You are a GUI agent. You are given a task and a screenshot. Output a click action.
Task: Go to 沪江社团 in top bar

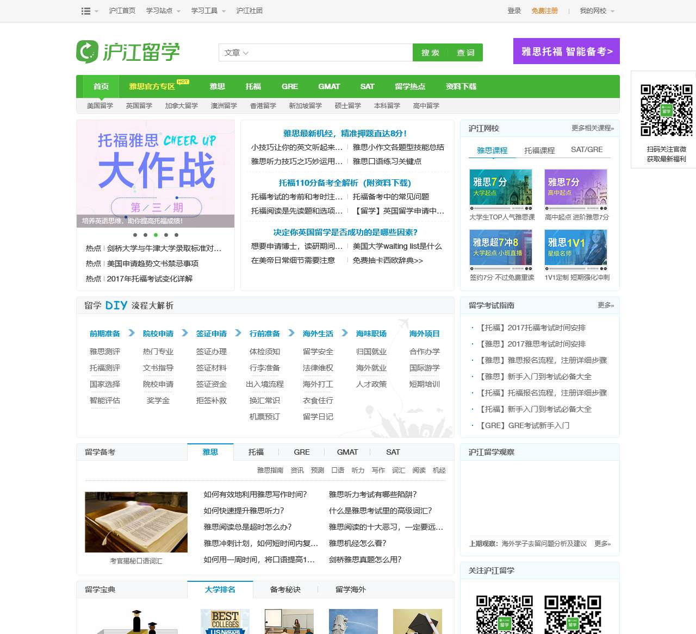point(249,11)
